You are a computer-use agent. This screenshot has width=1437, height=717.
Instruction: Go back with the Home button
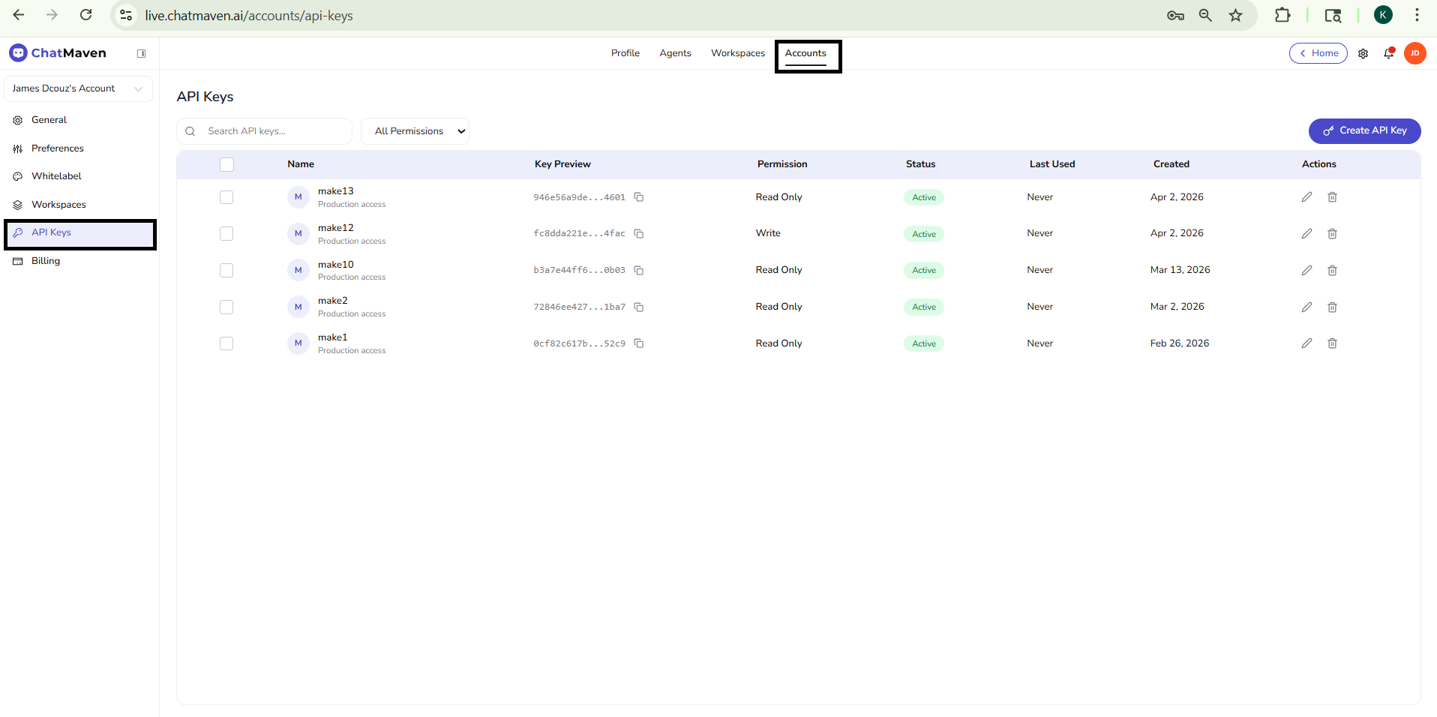coord(1318,53)
